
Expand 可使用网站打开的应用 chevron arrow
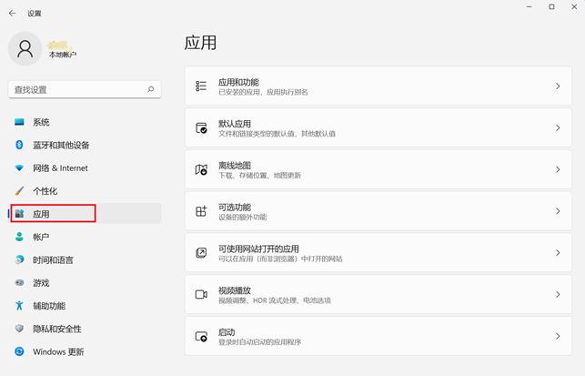tap(557, 253)
